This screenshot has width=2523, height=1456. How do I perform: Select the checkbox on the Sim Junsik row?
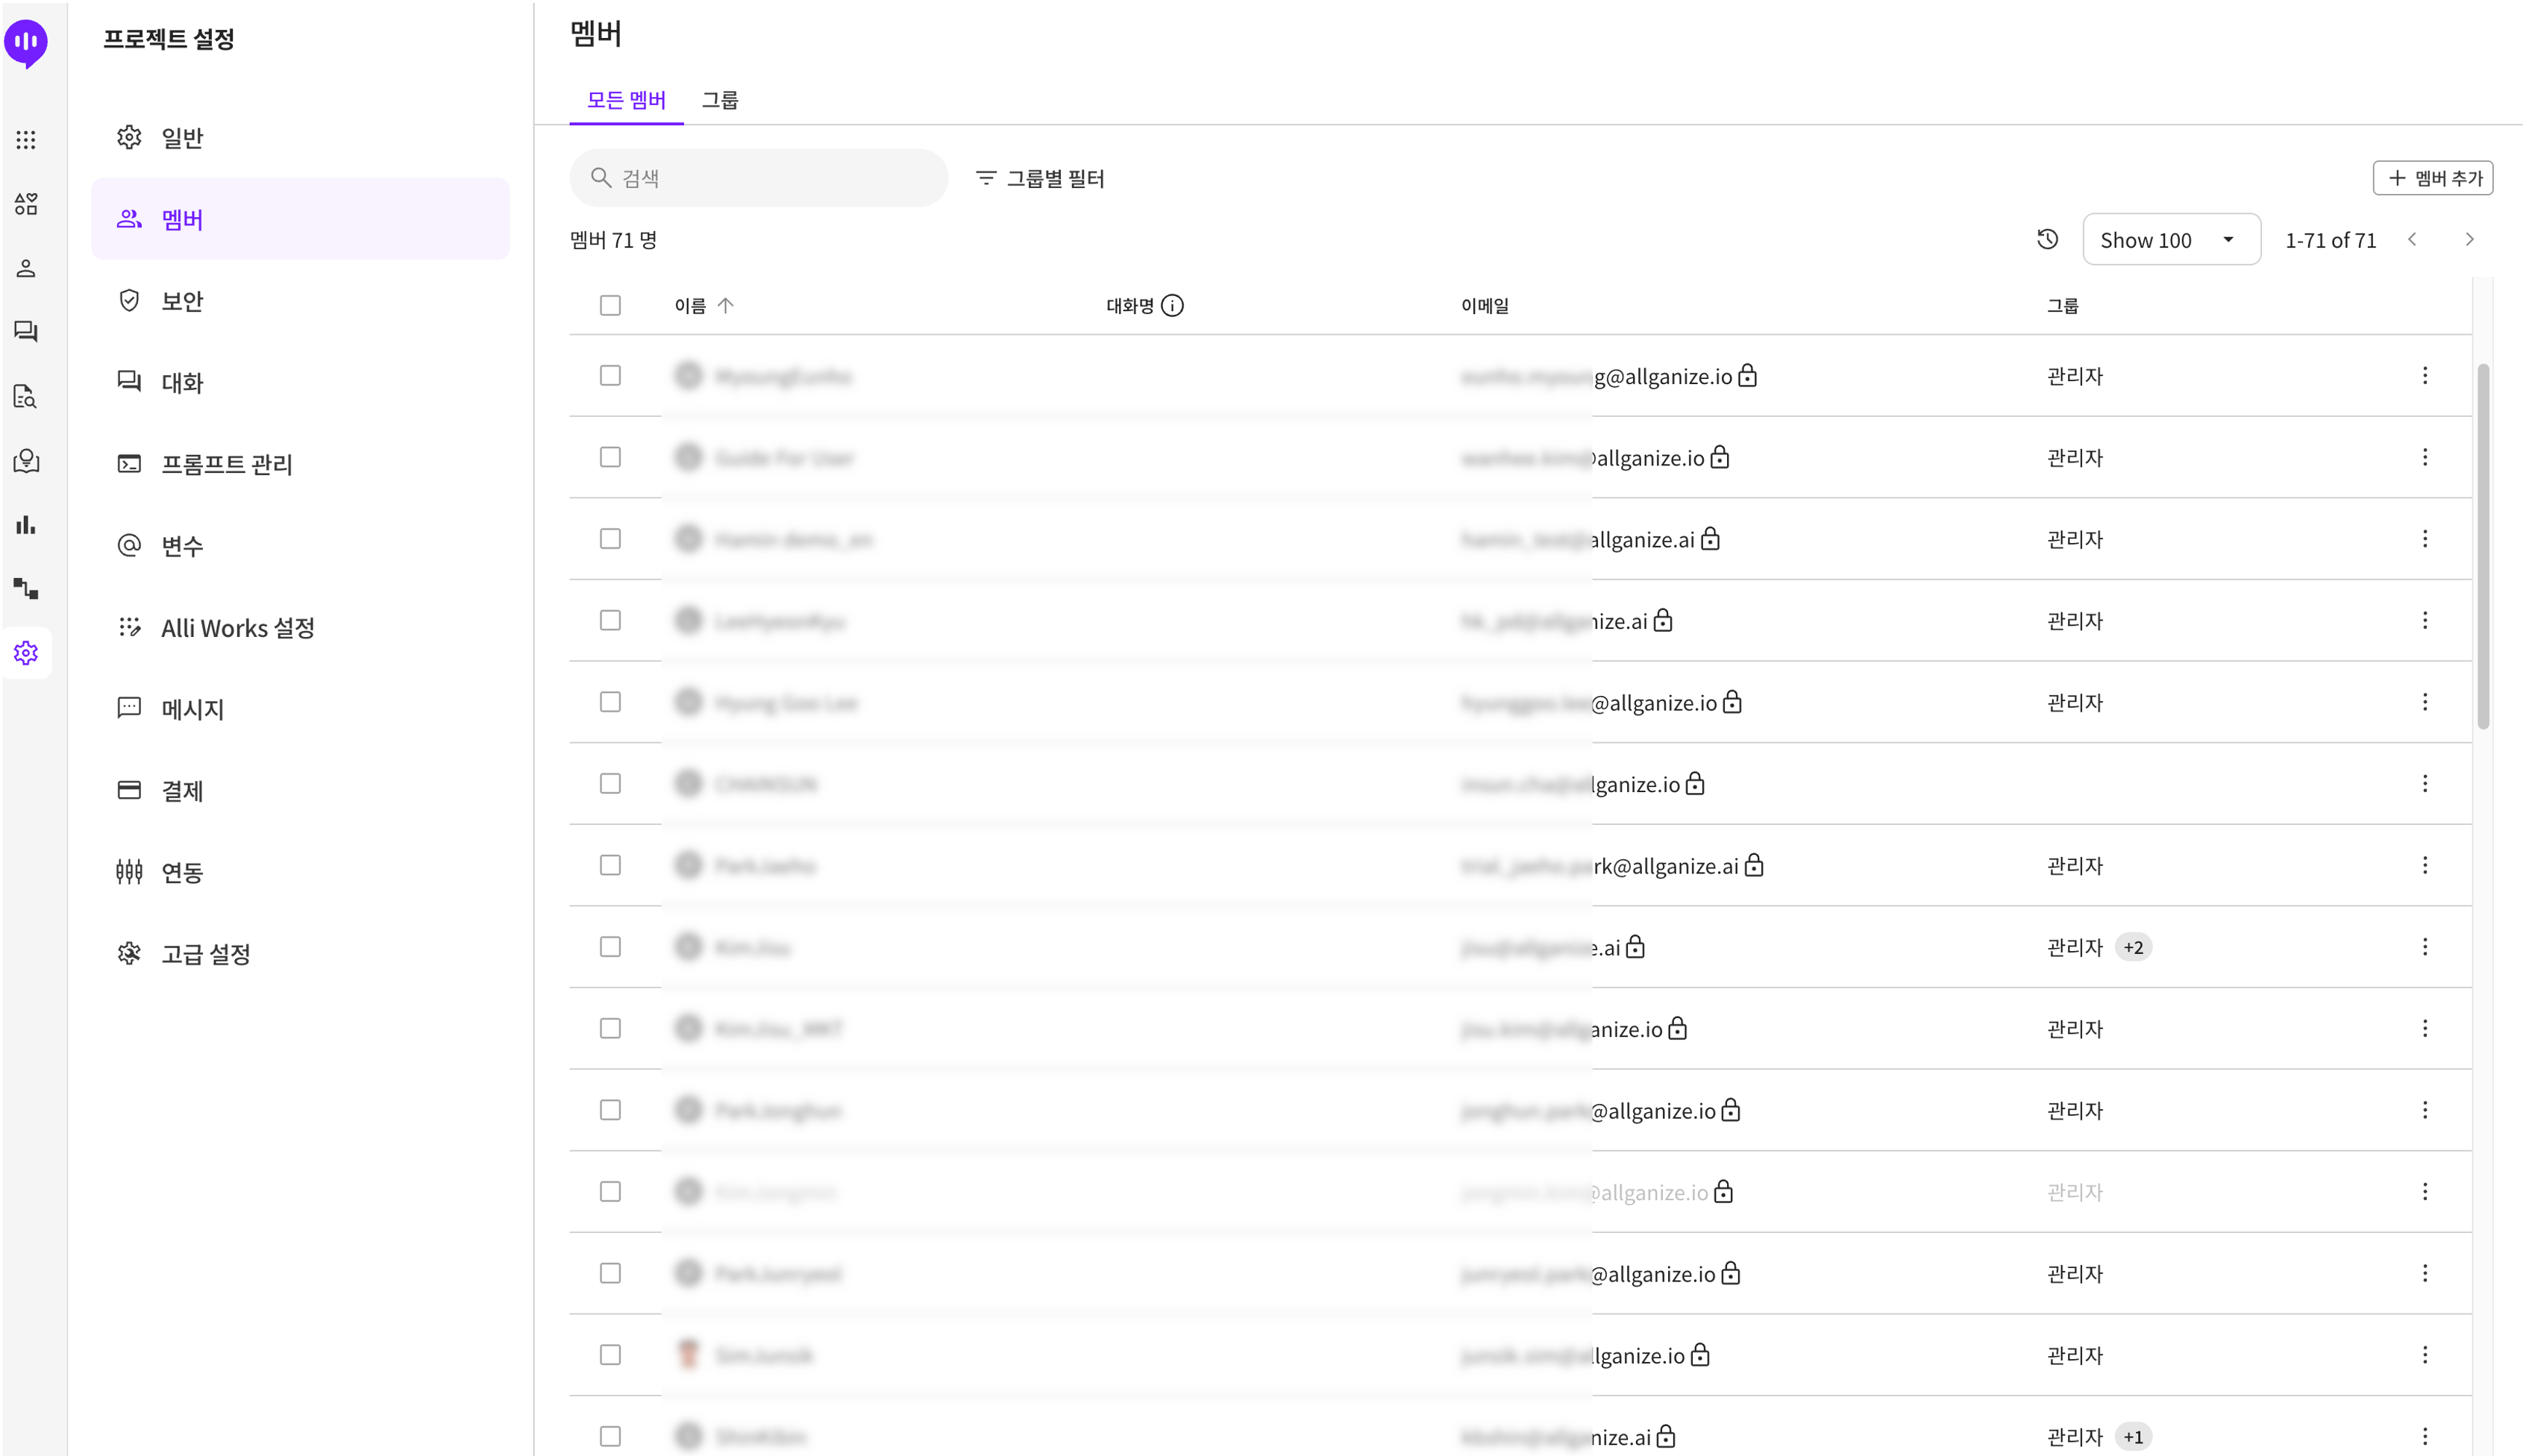pos(610,1355)
